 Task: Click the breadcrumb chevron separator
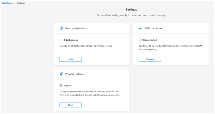click(x=15, y=3)
